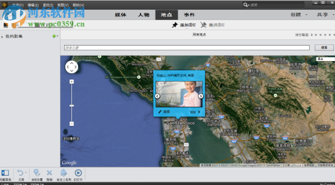
Task: Click the 自定义名称 tag icon
Action: point(64,173)
